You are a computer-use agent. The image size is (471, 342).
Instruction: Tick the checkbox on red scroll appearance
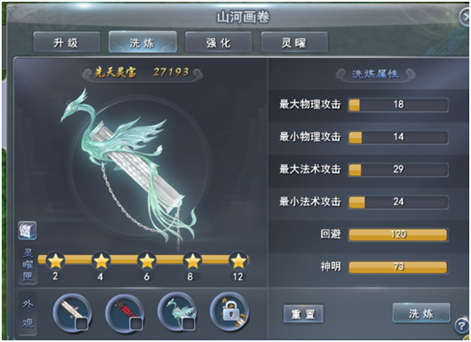click(x=135, y=324)
